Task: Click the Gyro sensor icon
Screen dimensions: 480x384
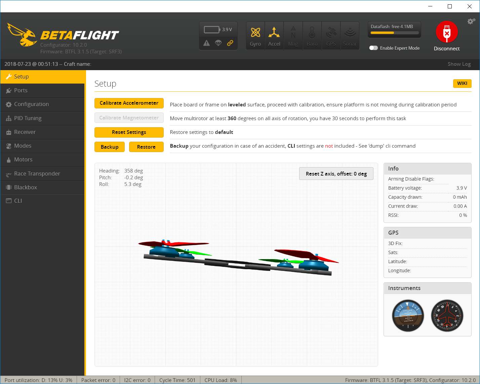Action: pos(255,36)
